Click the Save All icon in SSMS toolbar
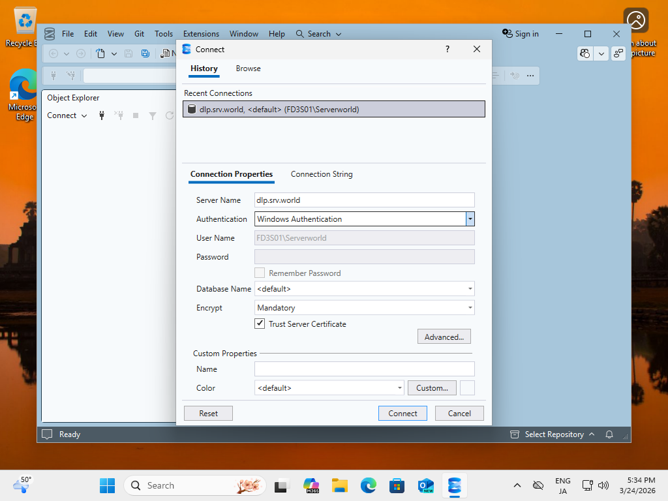Image resolution: width=668 pixels, height=501 pixels. [145, 53]
